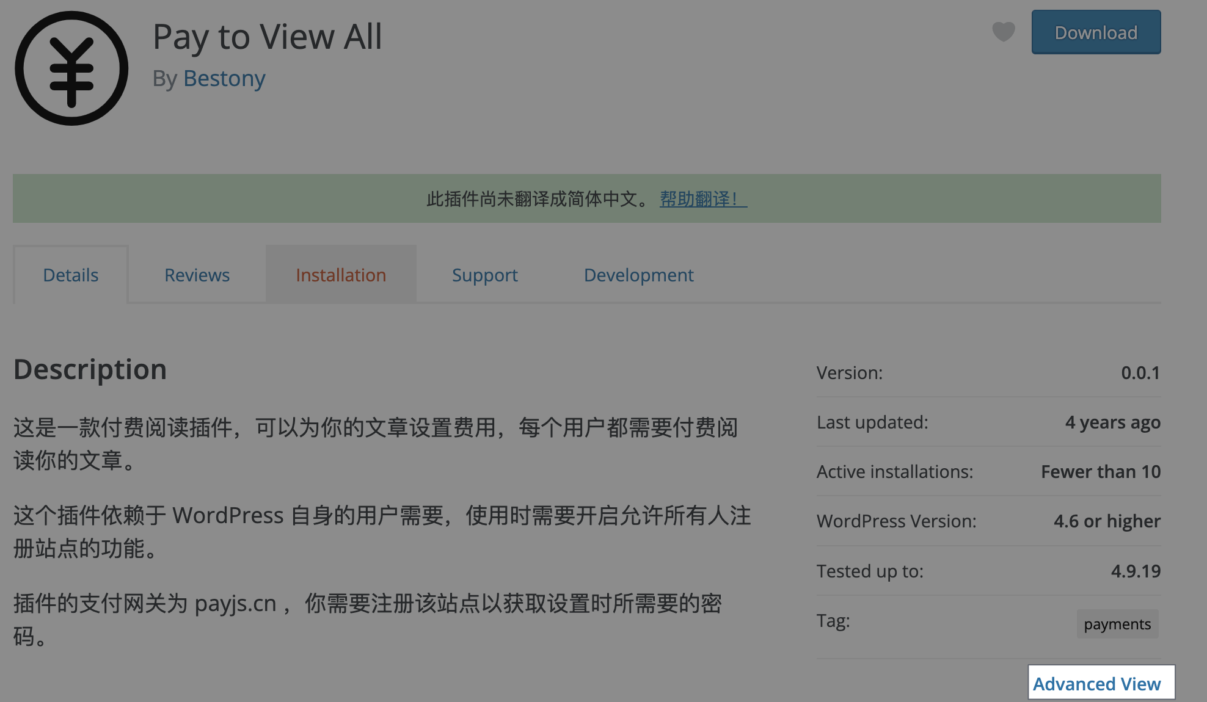Click the '4 years ago' updated value
Screen dimensions: 1207x702
pyautogui.click(x=1112, y=422)
